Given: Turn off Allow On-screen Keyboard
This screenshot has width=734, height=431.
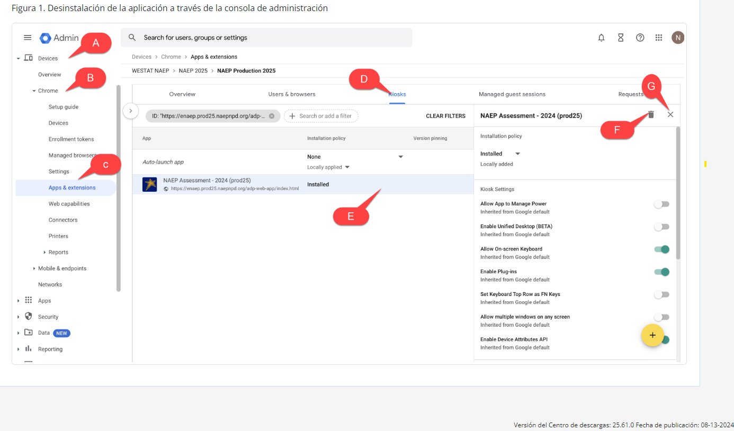Looking at the screenshot, I should [661, 249].
